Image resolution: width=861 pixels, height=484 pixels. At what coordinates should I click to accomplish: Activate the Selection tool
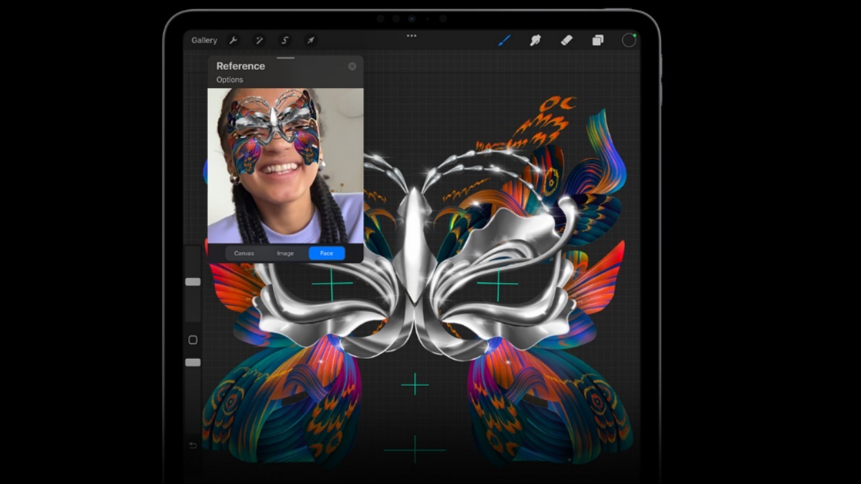[285, 40]
